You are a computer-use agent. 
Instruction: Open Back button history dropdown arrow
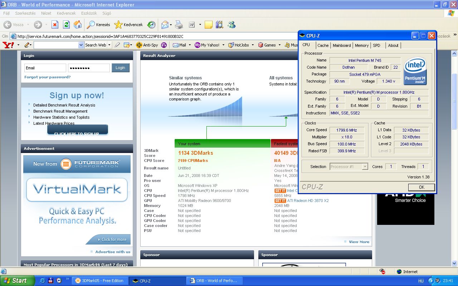(x=28, y=25)
